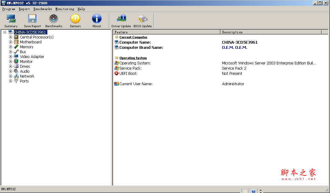Click the Description column header

(x=271, y=32)
